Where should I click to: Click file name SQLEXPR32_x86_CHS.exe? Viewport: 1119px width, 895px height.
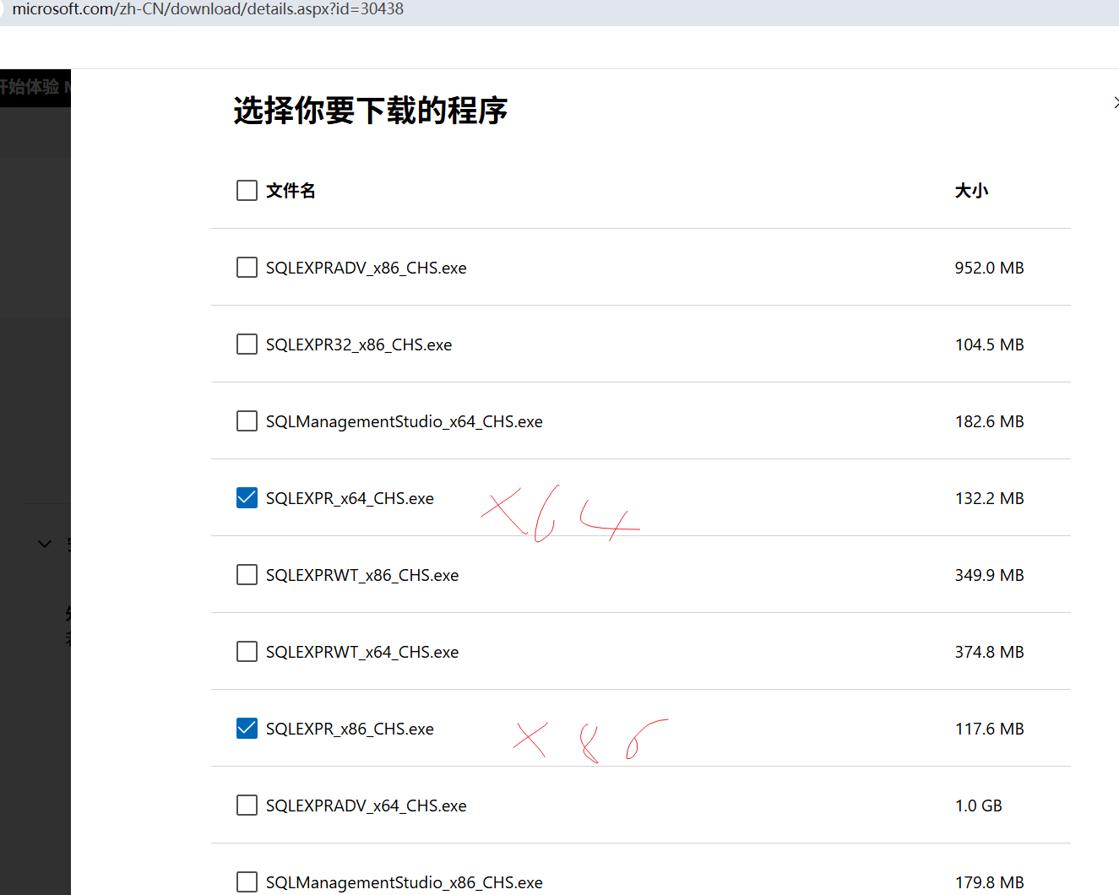tap(359, 344)
